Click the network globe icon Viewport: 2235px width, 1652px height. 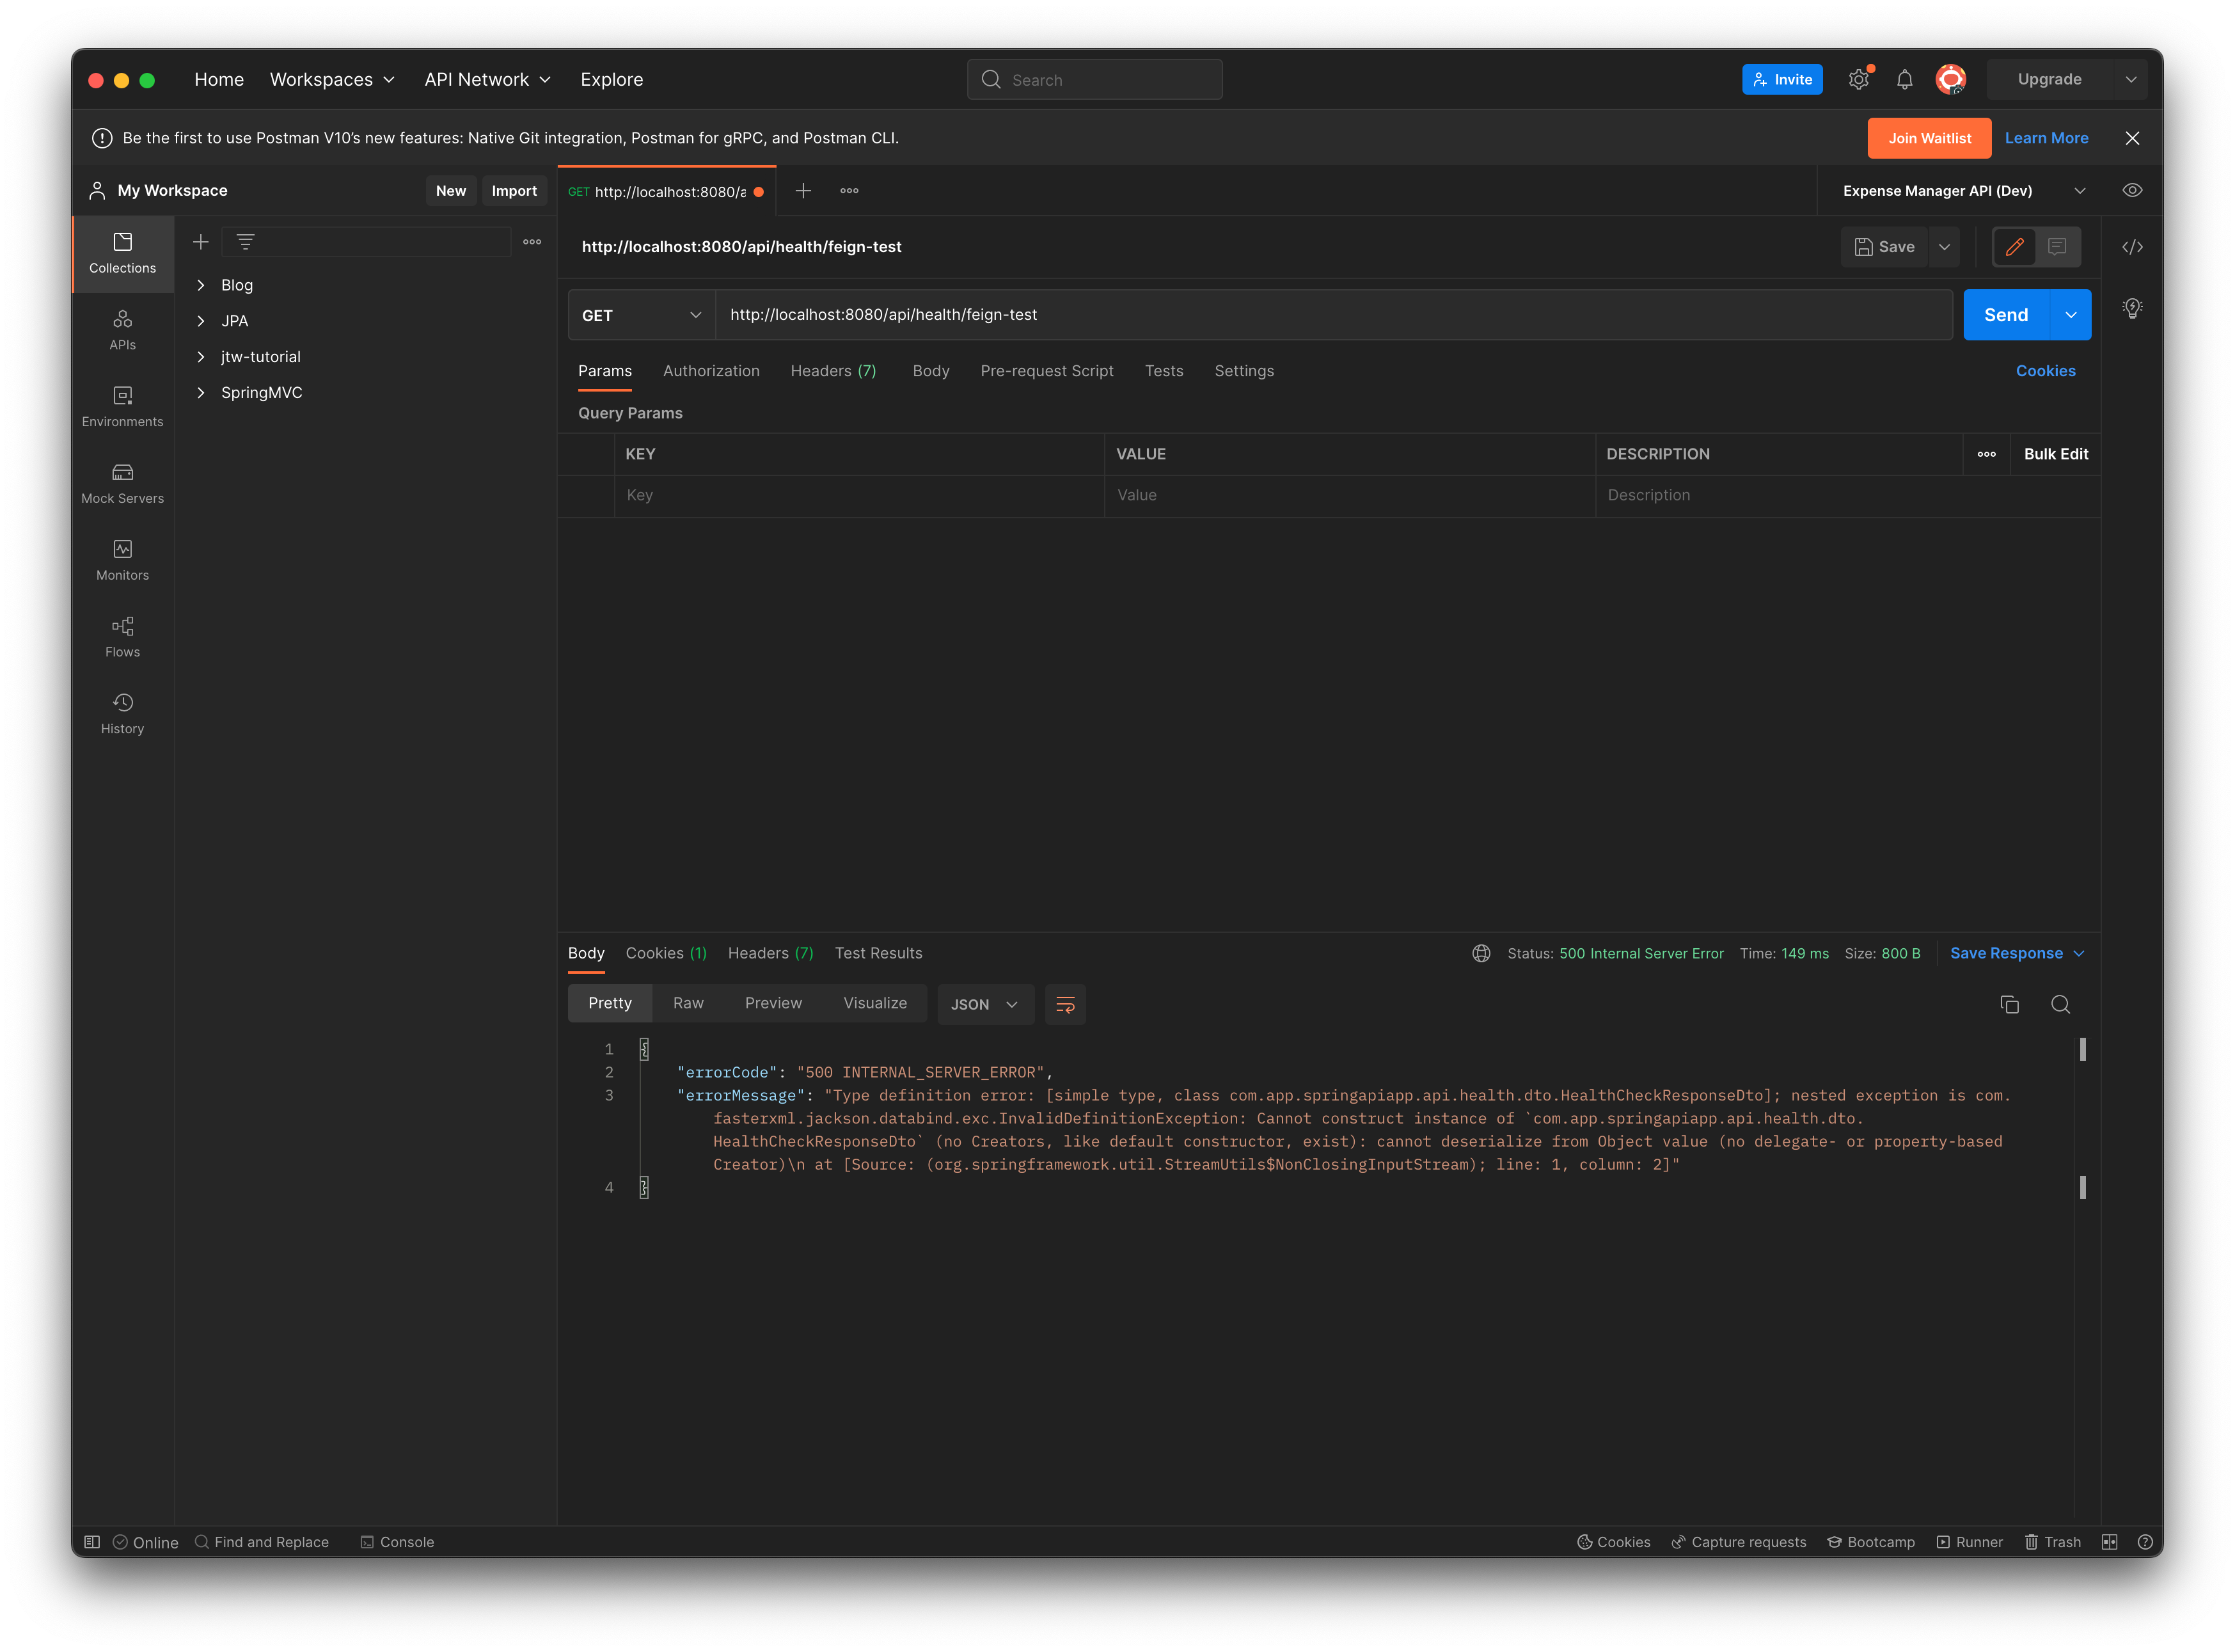click(x=1481, y=954)
